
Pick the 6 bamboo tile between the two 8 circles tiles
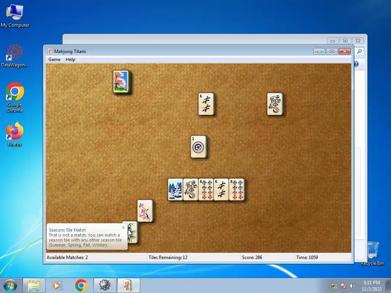221,189
